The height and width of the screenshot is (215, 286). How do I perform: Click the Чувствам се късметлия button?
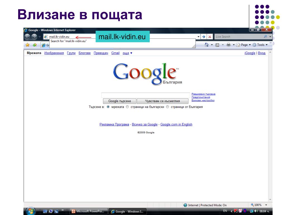click(x=163, y=101)
